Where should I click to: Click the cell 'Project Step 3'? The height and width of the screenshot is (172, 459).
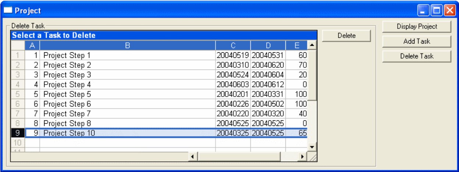(x=127, y=75)
